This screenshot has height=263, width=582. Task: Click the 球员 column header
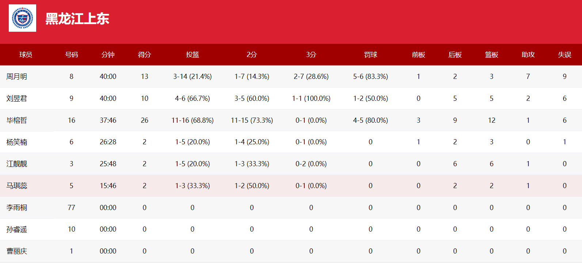point(26,55)
